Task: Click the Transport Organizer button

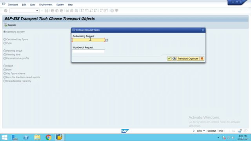Action: click(188, 58)
